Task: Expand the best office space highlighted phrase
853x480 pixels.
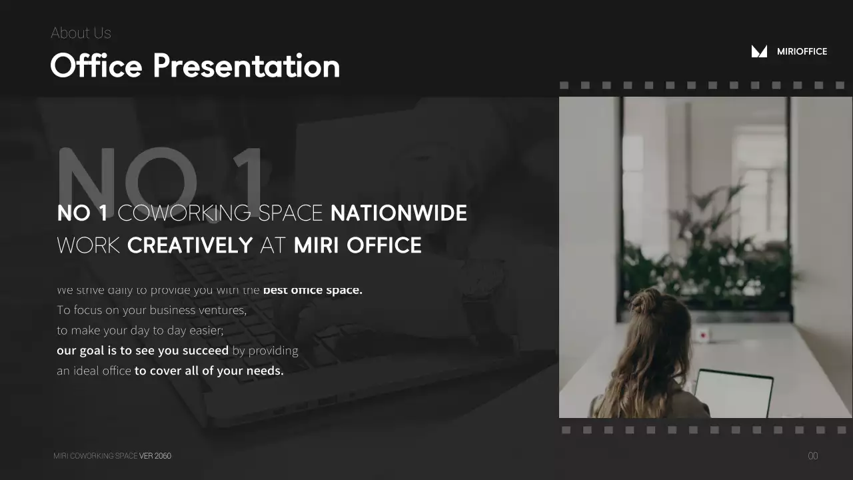Action: click(x=312, y=289)
